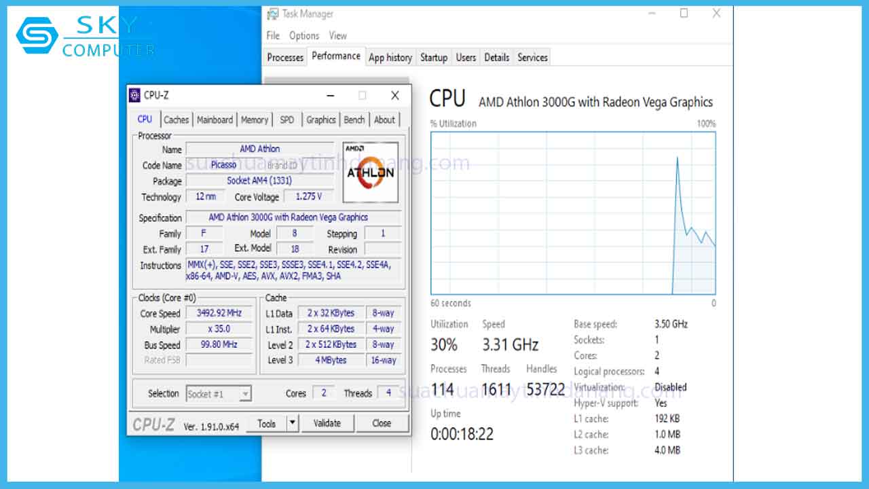The image size is (869, 489).
Task: Click the L3 cache value 4.0 MB
Action: [667, 450]
